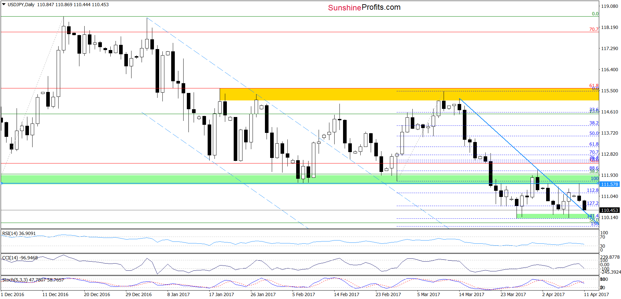Open the SunshineProfits.com link
Image resolution: width=621 pixels, height=299 pixels.
(364, 7)
